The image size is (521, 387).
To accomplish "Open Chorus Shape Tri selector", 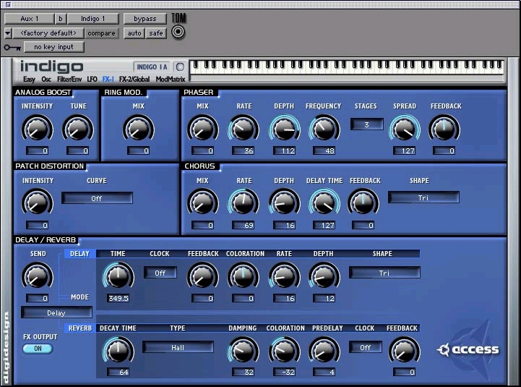I will click(423, 197).
